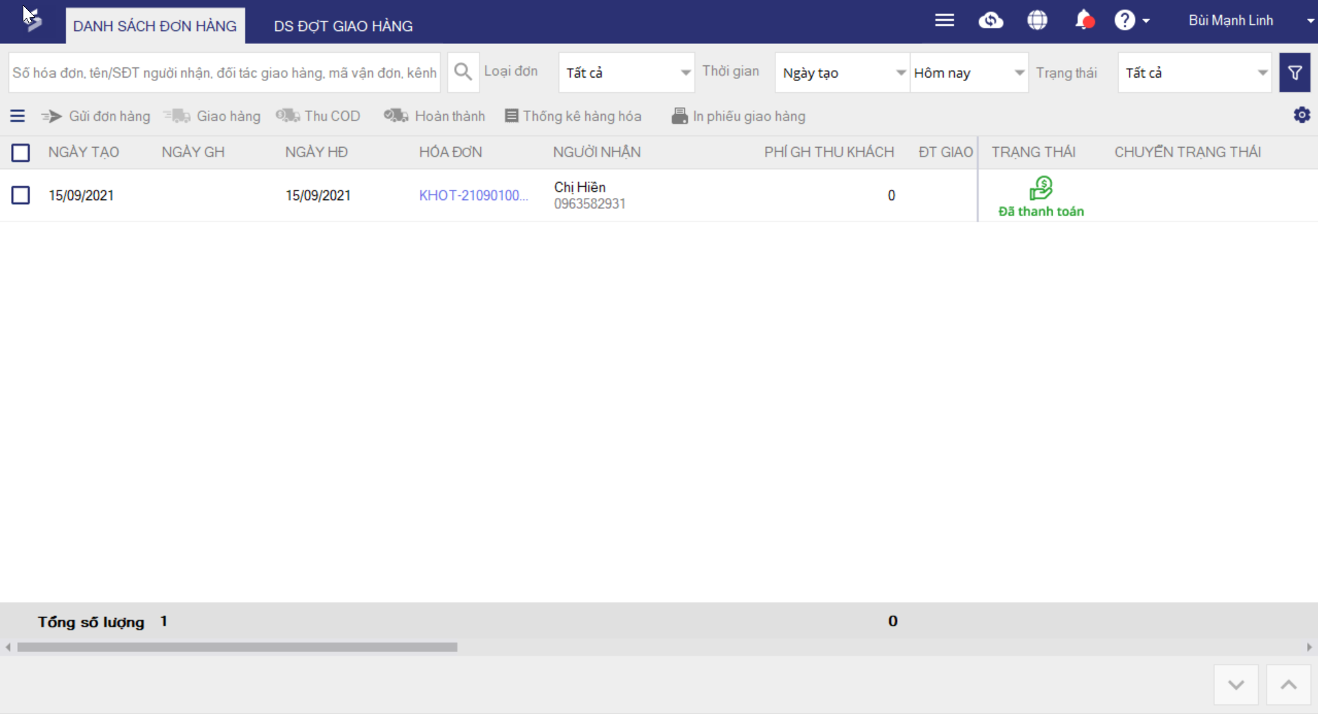Check the row checkbox for order 15/09/2021
The image size is (1318, 714).
(x=21, y=195)
